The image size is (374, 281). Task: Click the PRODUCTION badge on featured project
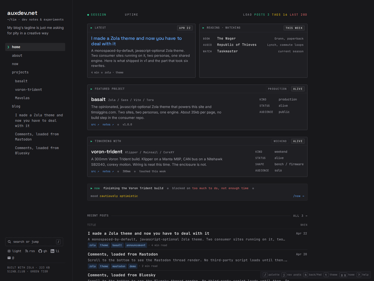point(277,89)
